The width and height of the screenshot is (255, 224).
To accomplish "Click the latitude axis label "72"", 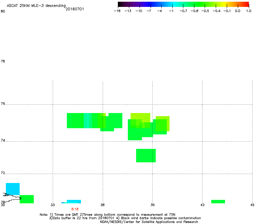I will point(3,173).
